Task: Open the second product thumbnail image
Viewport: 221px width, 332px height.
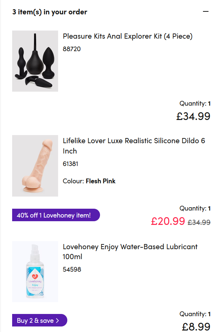Action: [x=35, y=166]
